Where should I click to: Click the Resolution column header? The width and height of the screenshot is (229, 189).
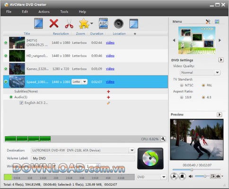click(x=61, y=33)
